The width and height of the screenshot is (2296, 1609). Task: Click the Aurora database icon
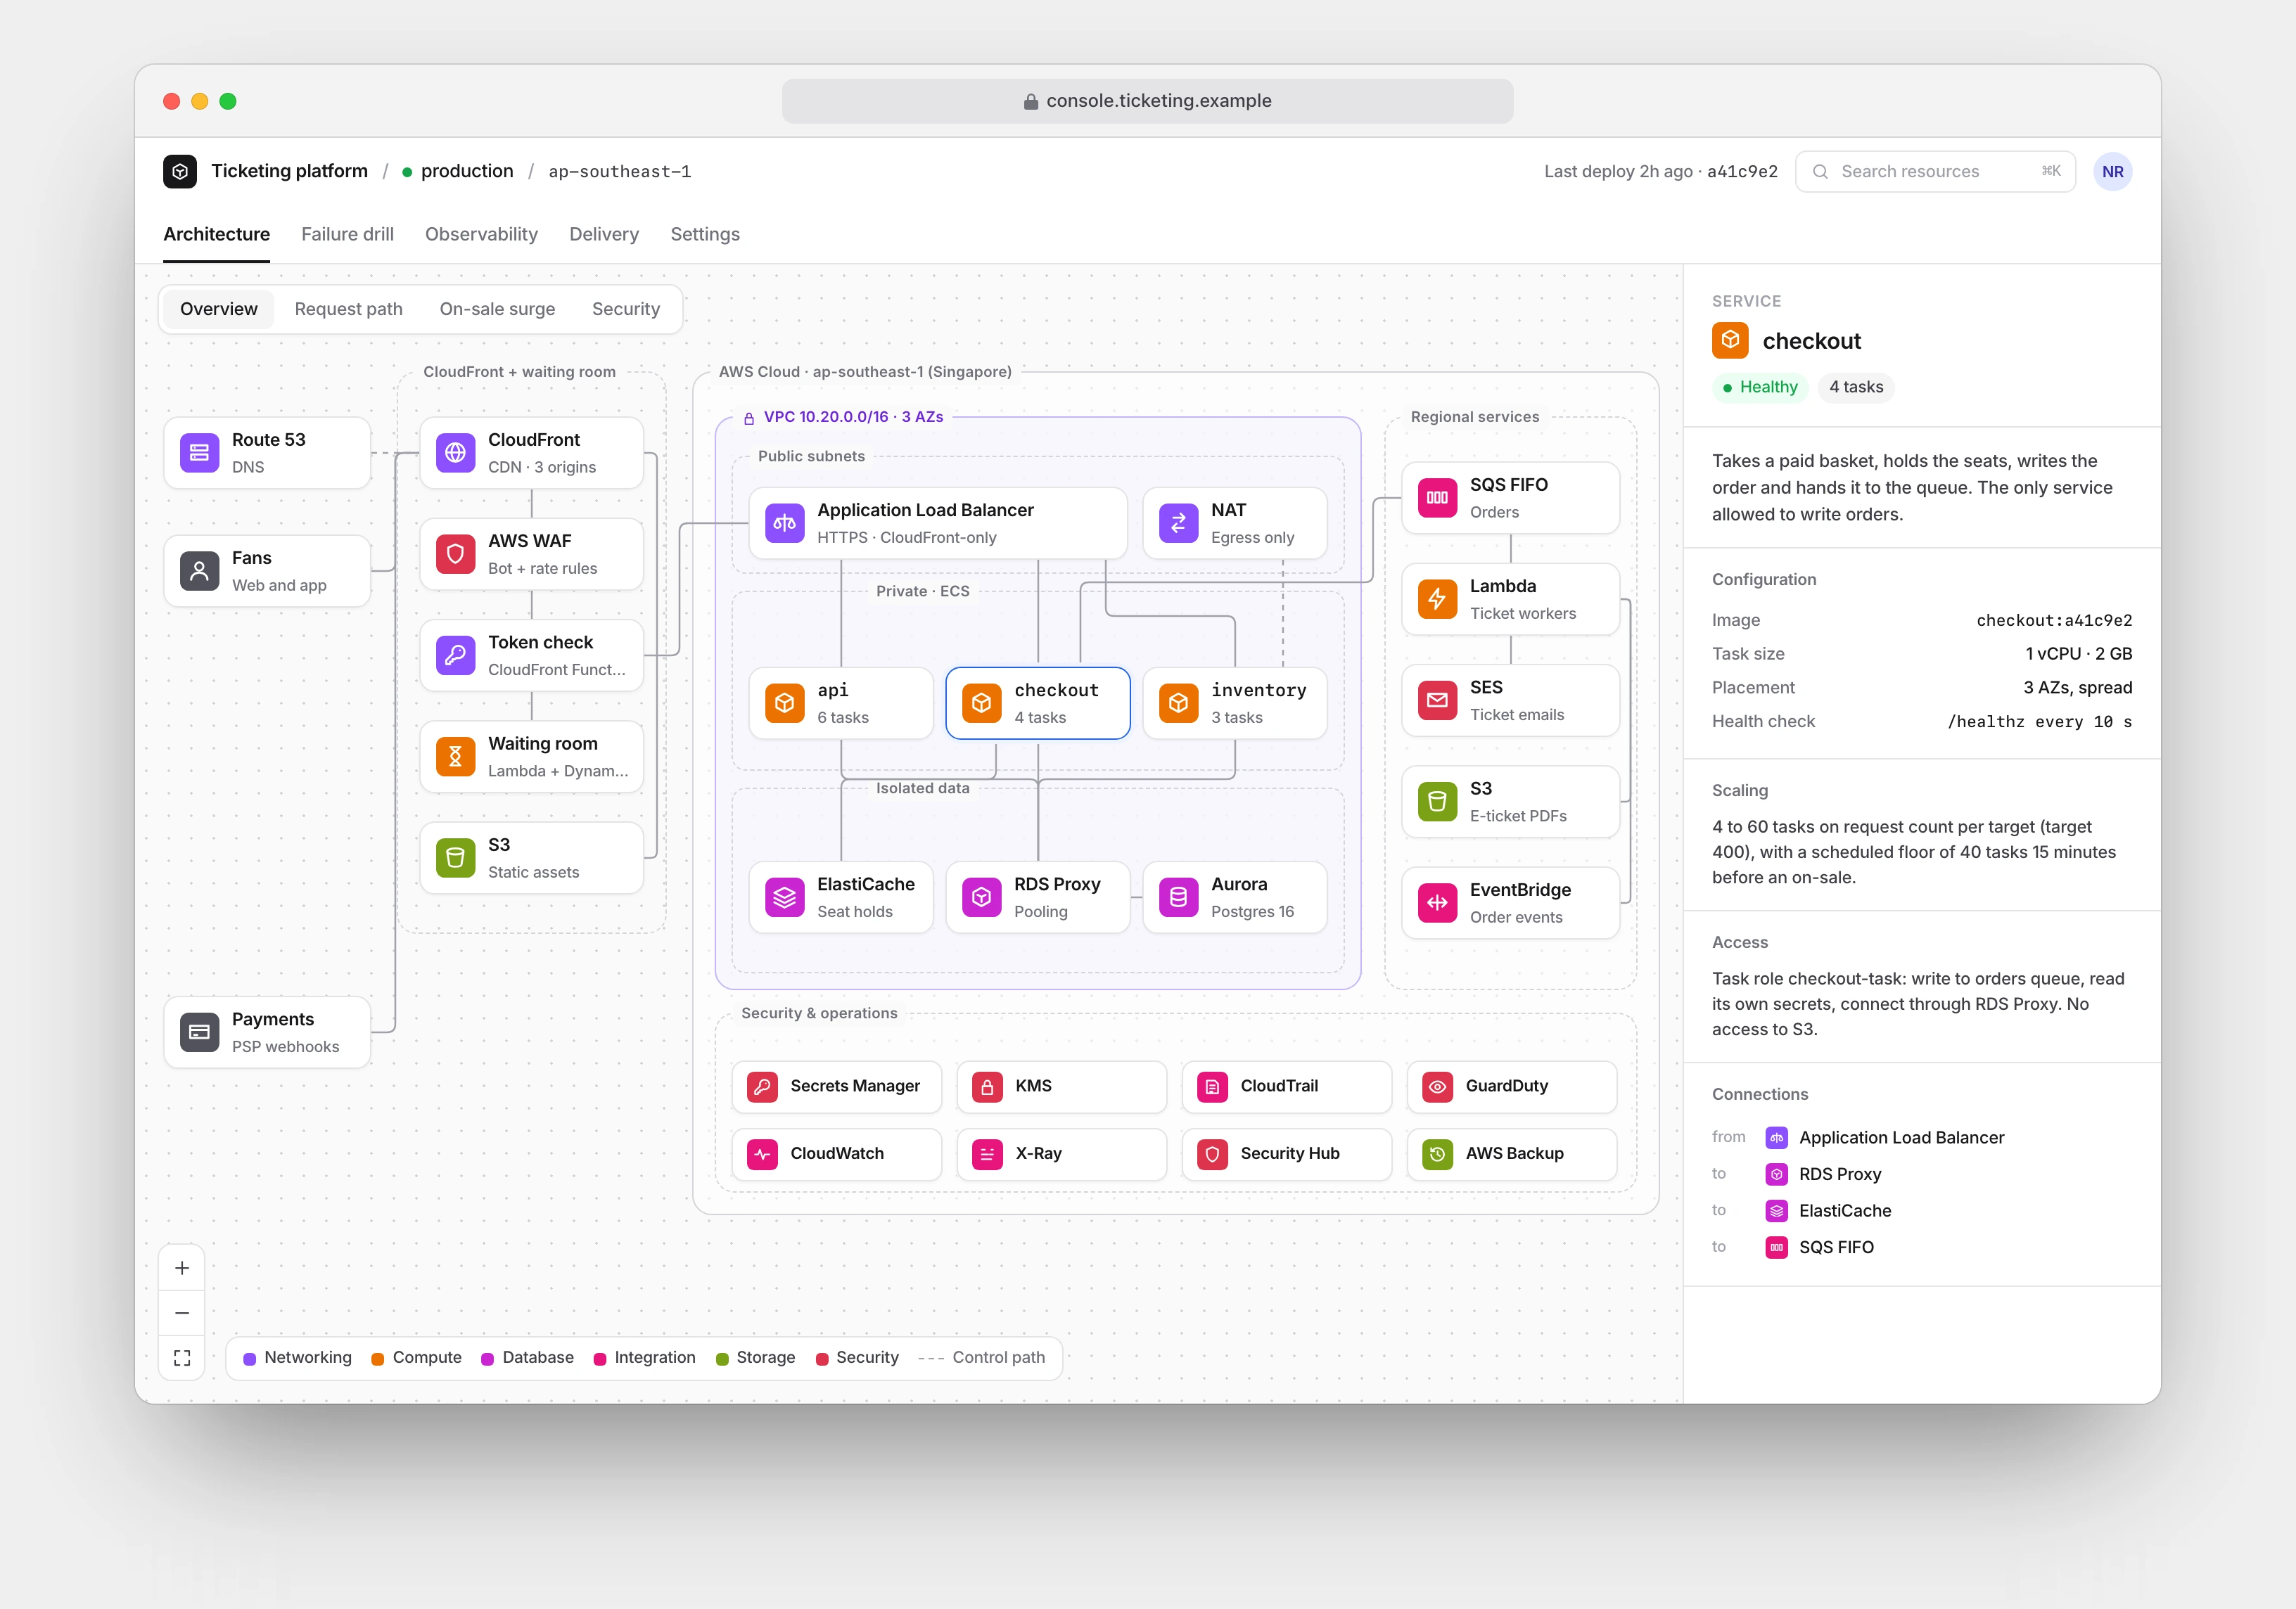pyautogui.click(x=1178, y=897)
